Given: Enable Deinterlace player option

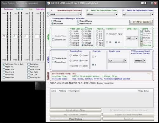Looking at the screenshot, I should pyautogui.click(x=29, y=64).
